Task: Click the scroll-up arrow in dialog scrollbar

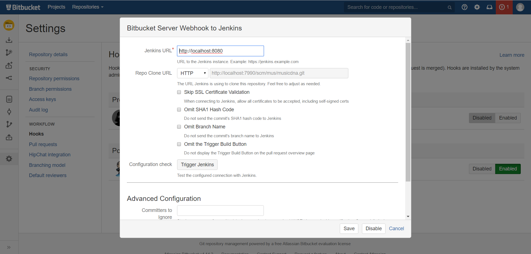Action: point(408,40)
